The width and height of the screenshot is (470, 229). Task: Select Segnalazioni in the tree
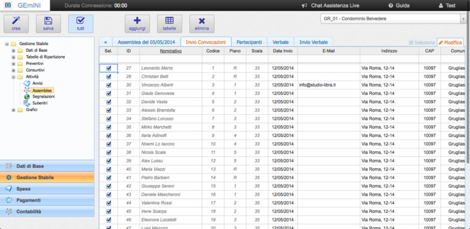pos(43,96)
